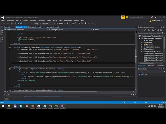166x124 pixels.
Task: Click the Projektmappen-Explorer vertical scrollbar
Action: pyautogui.click(x=164, y=43)
